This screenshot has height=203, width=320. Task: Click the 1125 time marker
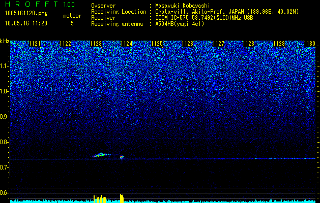(x=157, y=44)
